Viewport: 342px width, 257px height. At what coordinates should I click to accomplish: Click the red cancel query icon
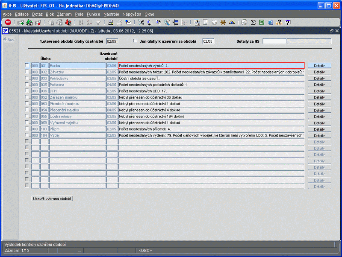pos(68,23)
